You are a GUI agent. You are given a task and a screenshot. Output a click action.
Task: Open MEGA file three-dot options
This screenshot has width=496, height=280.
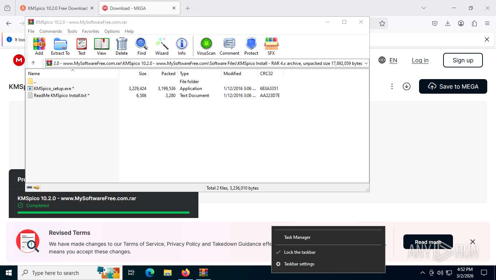tap(392, 86)
